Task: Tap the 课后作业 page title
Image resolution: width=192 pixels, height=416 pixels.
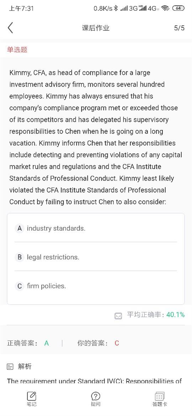Action: click(96, 28)
